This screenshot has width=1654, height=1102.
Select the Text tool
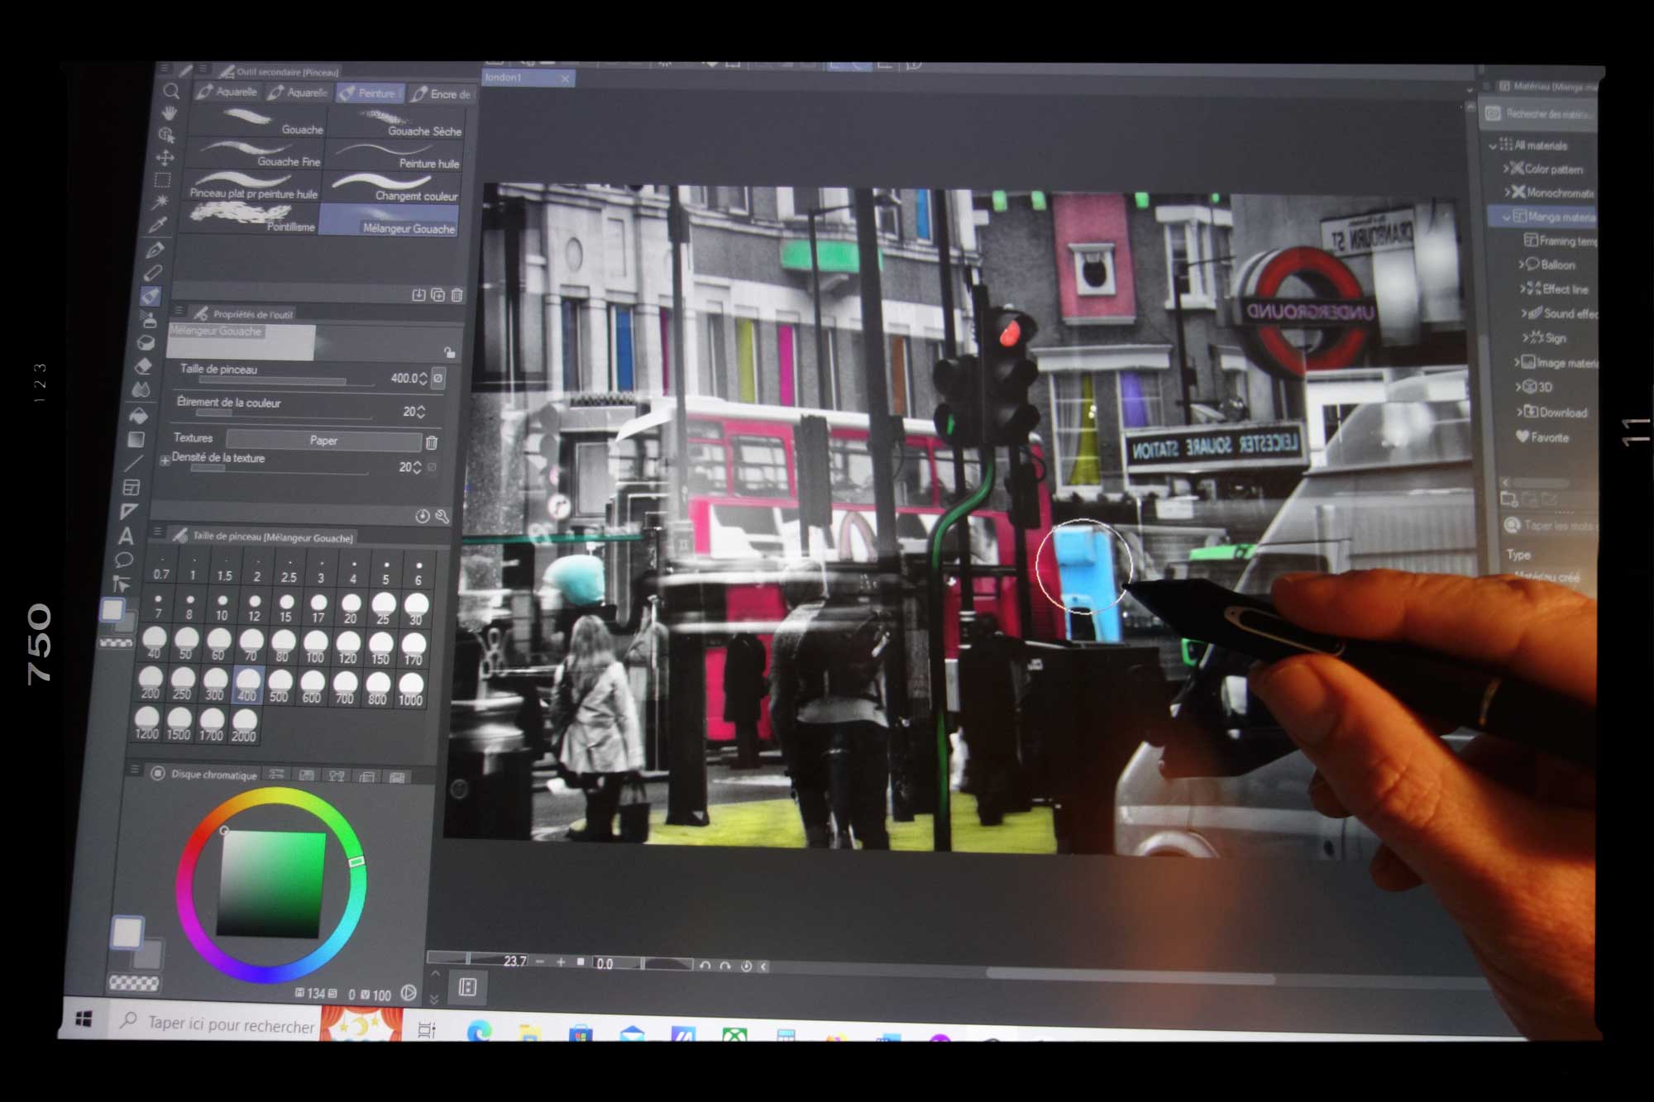pyautogui.click(x=127, y=536)
